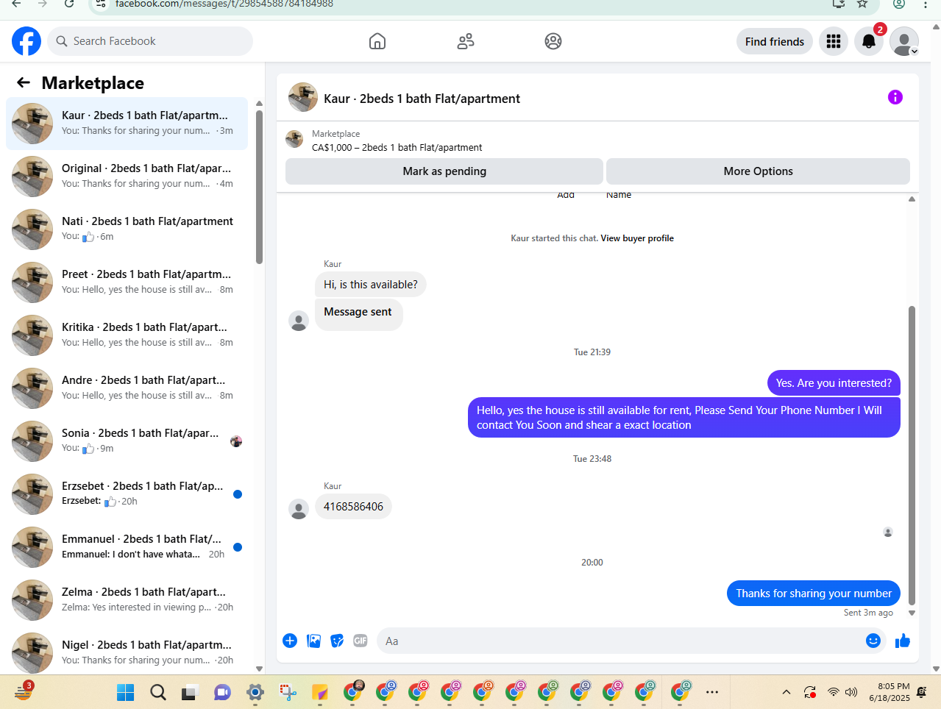Screen dimensions: 941x709
Task: Attach a photo using the image icon
Action: tap(314, 641)
